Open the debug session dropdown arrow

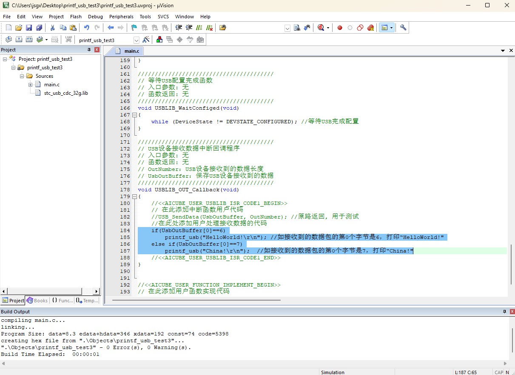(328, 28)
